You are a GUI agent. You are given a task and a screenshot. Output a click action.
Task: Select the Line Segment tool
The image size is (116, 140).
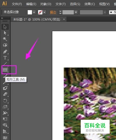(x=5, y=64)
